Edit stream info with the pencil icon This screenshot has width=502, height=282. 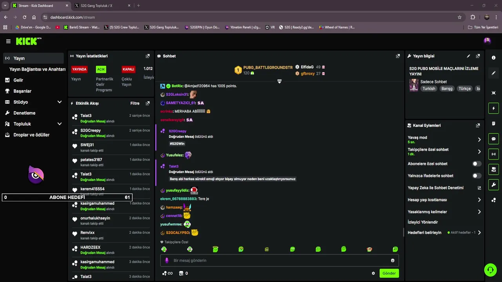pos(468,56)
